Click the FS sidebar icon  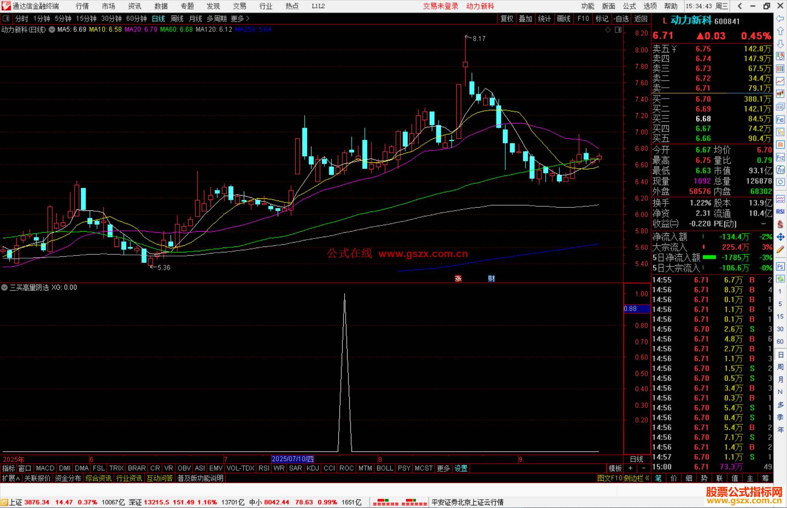[x=780, y=267]
